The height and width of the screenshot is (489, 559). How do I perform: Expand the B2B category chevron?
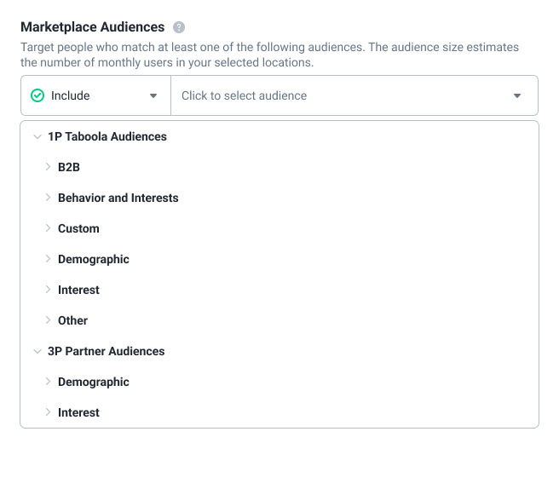click(48, 167)
